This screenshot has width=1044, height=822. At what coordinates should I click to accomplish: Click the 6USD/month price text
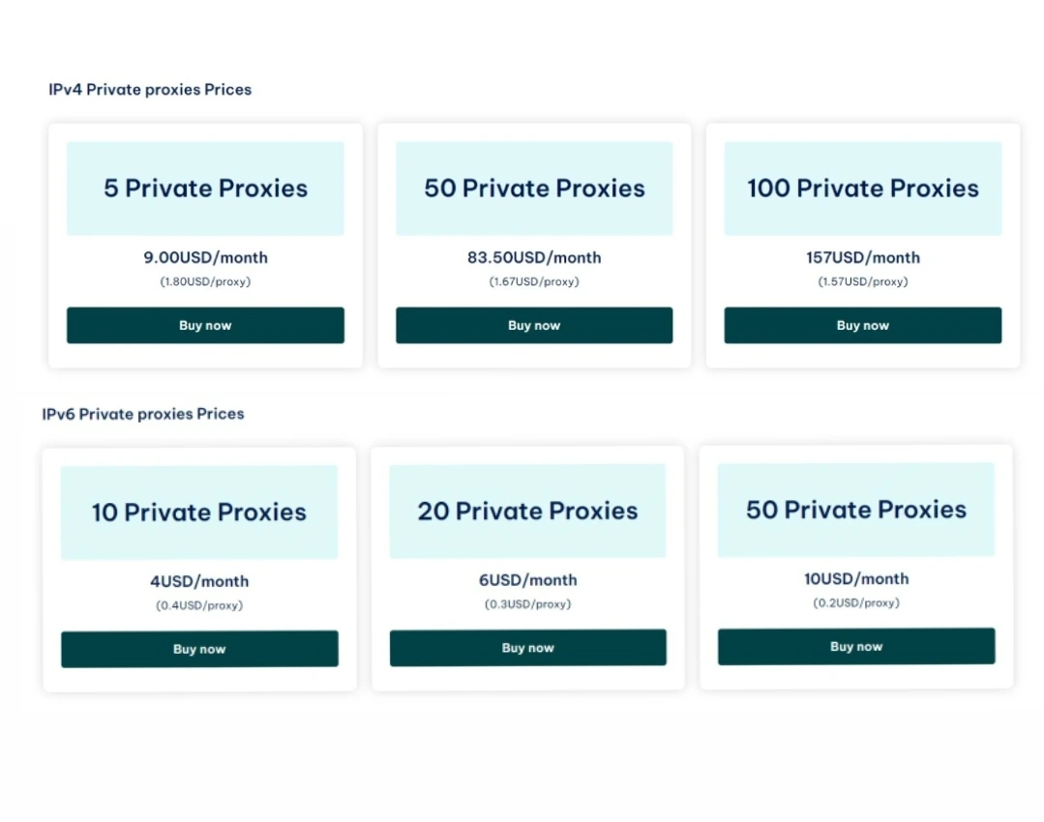tap(528, 580)
